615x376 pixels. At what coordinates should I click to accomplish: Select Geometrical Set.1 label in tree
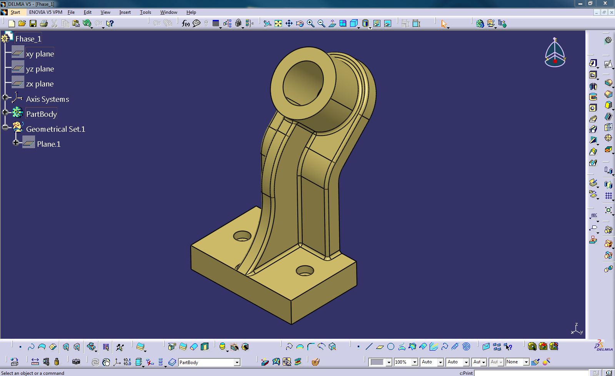[x=55, y=129]
